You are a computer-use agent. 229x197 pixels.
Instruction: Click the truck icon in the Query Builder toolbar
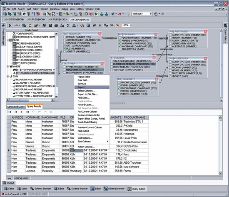[82, 25]
